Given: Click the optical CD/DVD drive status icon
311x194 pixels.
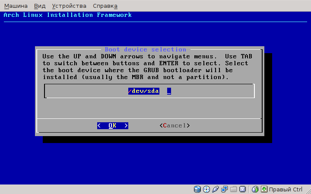Looking at the screenshot, I should (x=206, y=189).
